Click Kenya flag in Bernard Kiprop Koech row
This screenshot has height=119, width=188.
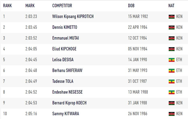pyautogui.click(x=171, y=103)
